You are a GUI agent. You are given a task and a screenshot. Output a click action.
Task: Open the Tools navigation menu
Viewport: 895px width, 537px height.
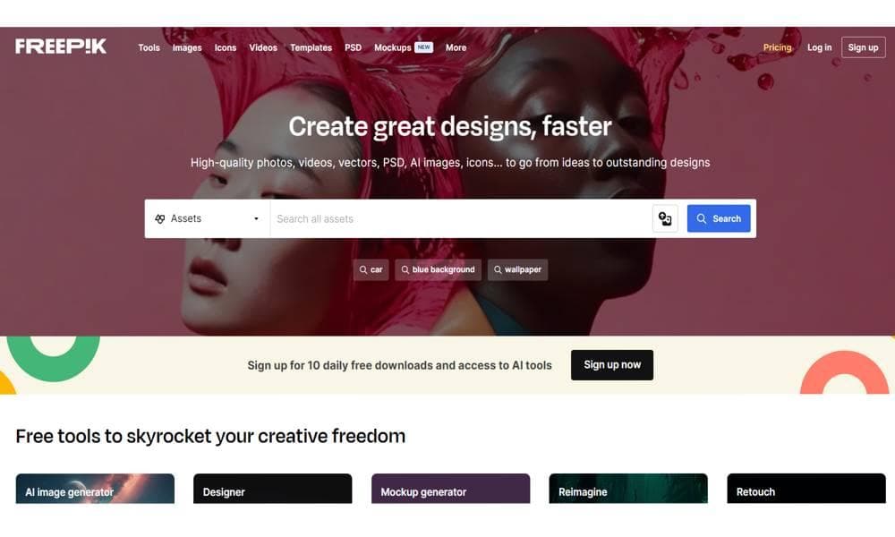click(149, 48)
